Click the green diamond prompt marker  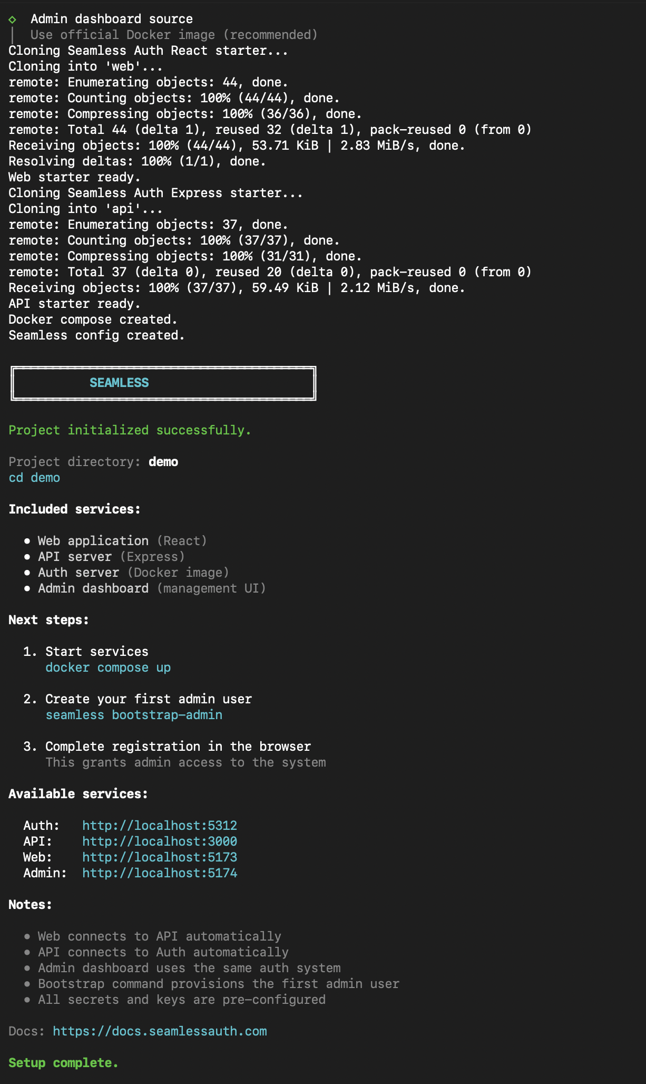pyautogui.click(x=12, y=20)
